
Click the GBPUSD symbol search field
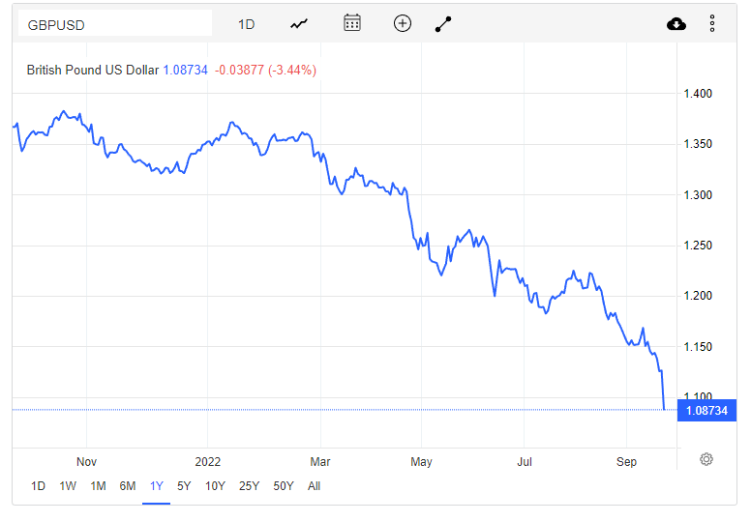tap(114, 24)
